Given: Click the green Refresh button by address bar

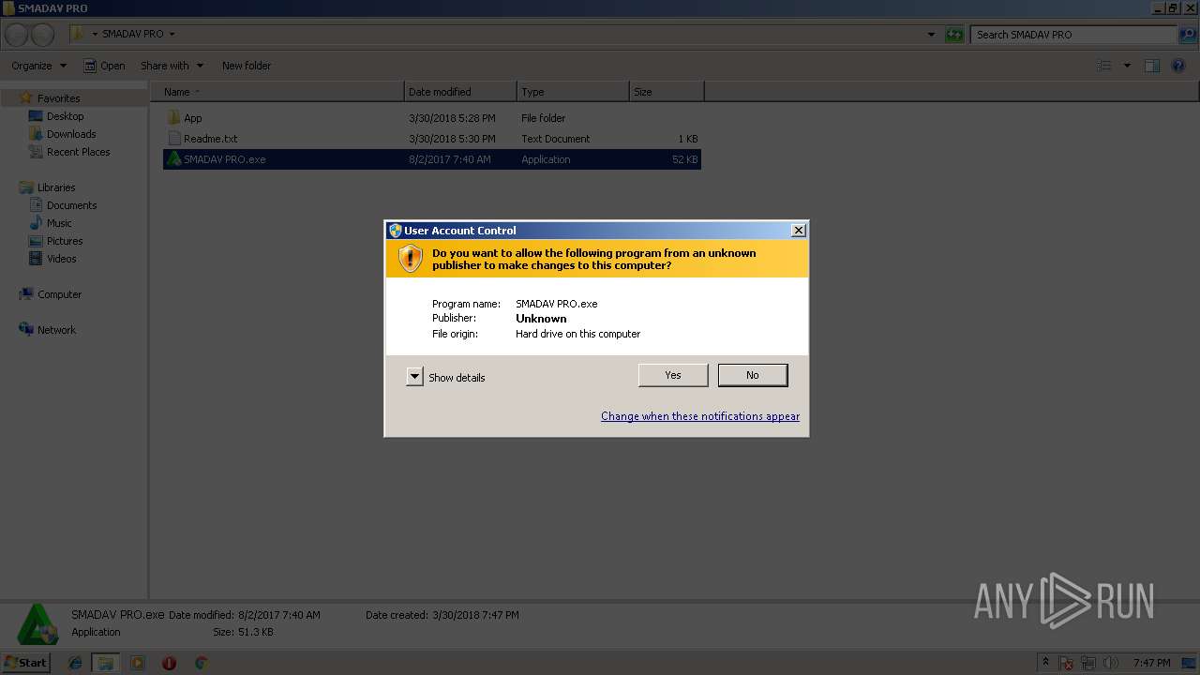Looking at the screenshot, I should (954, 35).
